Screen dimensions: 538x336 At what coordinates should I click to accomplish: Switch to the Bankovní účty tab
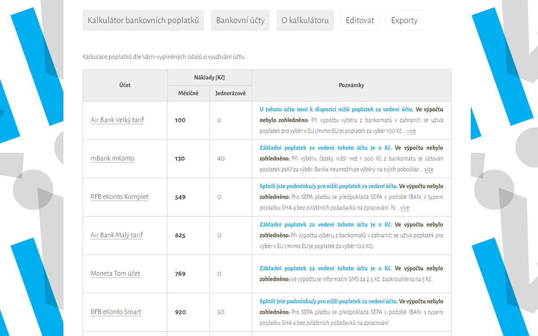(x=240, y=21)
